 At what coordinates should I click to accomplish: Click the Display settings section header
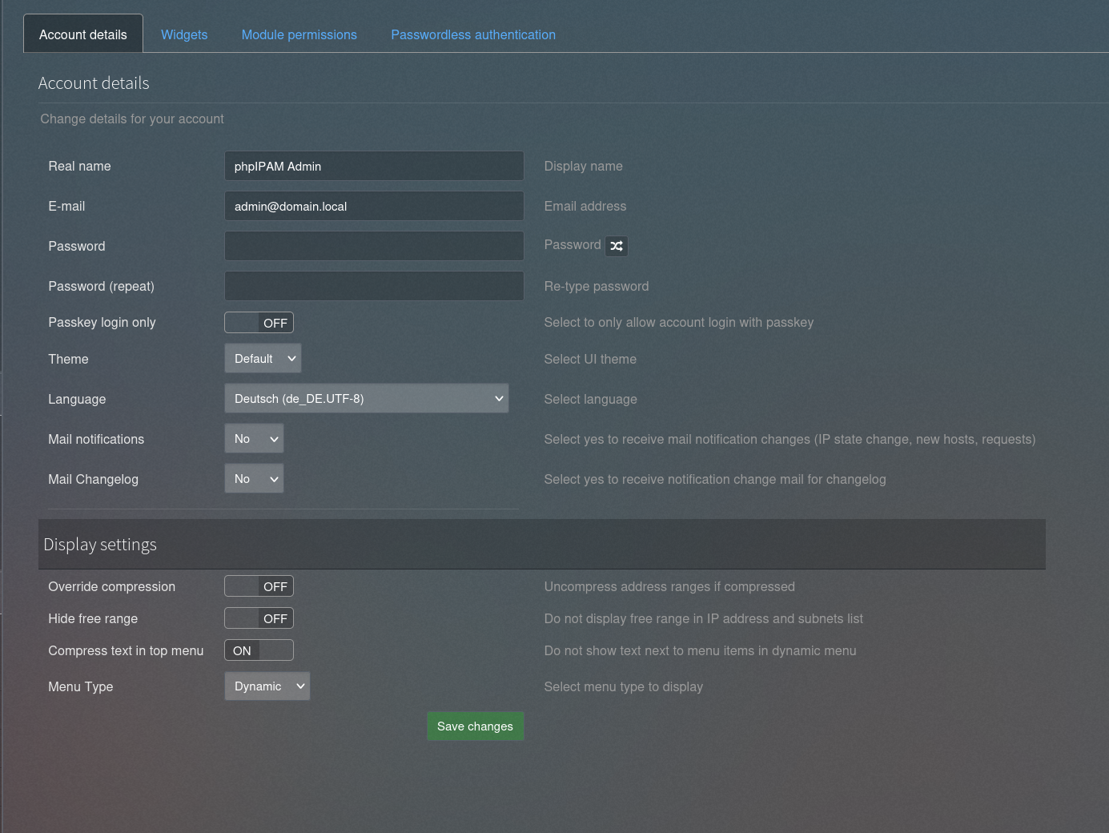point(100,545)
